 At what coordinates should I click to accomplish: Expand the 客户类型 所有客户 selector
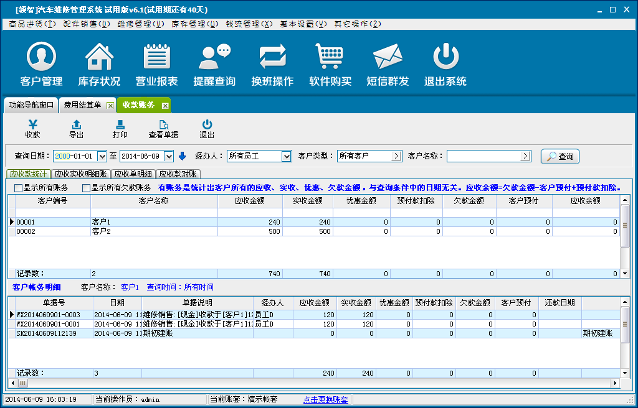pyautogui.click(x=396, y=156)
